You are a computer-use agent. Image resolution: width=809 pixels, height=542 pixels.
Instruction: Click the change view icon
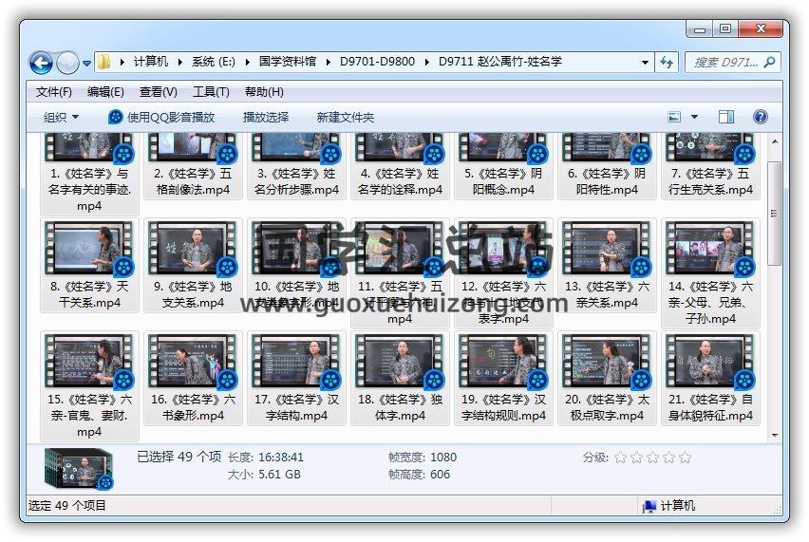pos(675,117)
